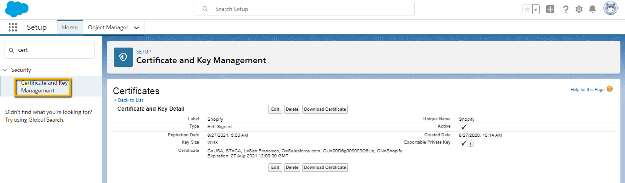Screen dimensions: 625x183
Task: Open the Help question mark icon
Action: point(566,9)
